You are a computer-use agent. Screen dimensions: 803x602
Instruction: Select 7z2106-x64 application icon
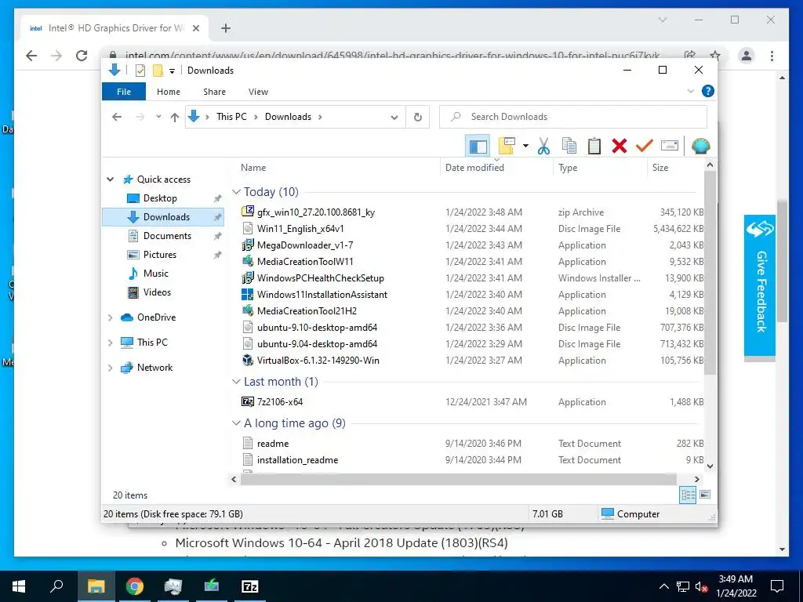coord(248,402)
